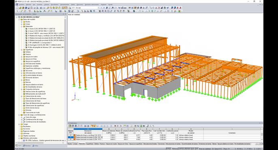Toggle the navigator panel display icon in toolbar

(63, 8)
